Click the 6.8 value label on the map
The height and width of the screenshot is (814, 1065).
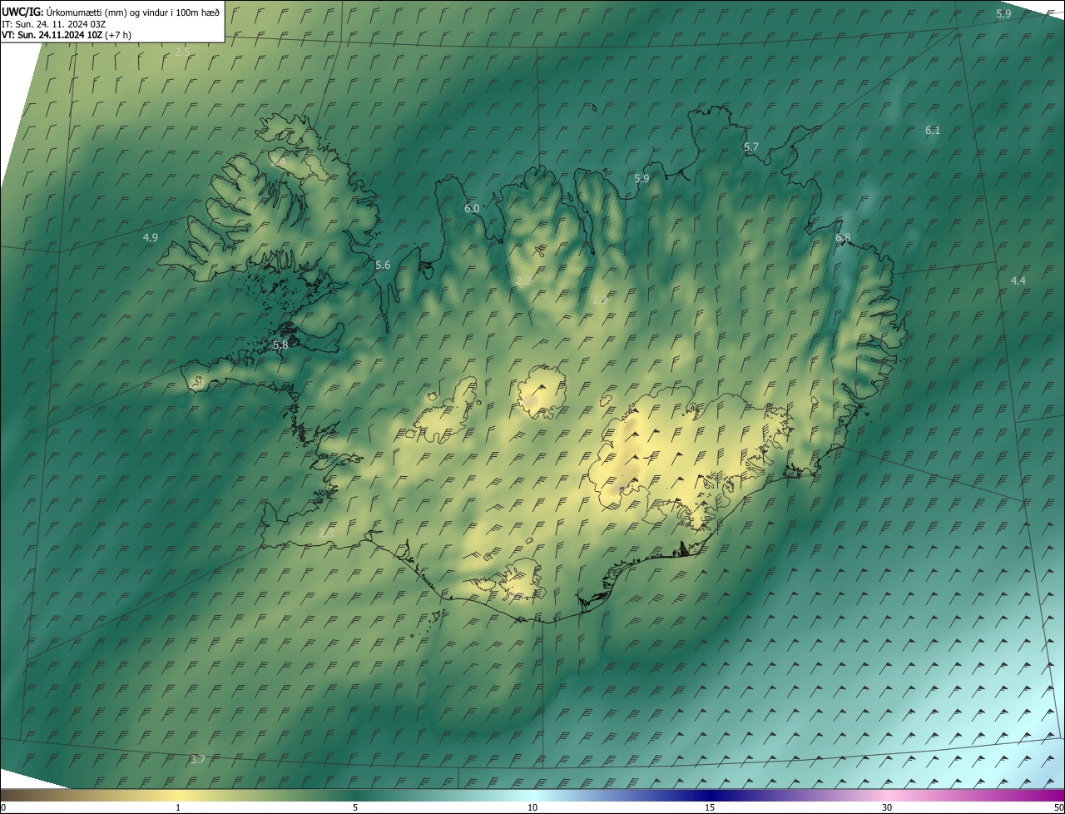[844, 238]
